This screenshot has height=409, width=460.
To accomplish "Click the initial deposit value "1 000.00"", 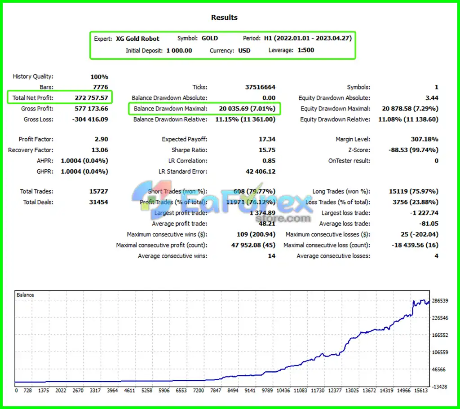I will pyautogui.click(x=179, y=50).
